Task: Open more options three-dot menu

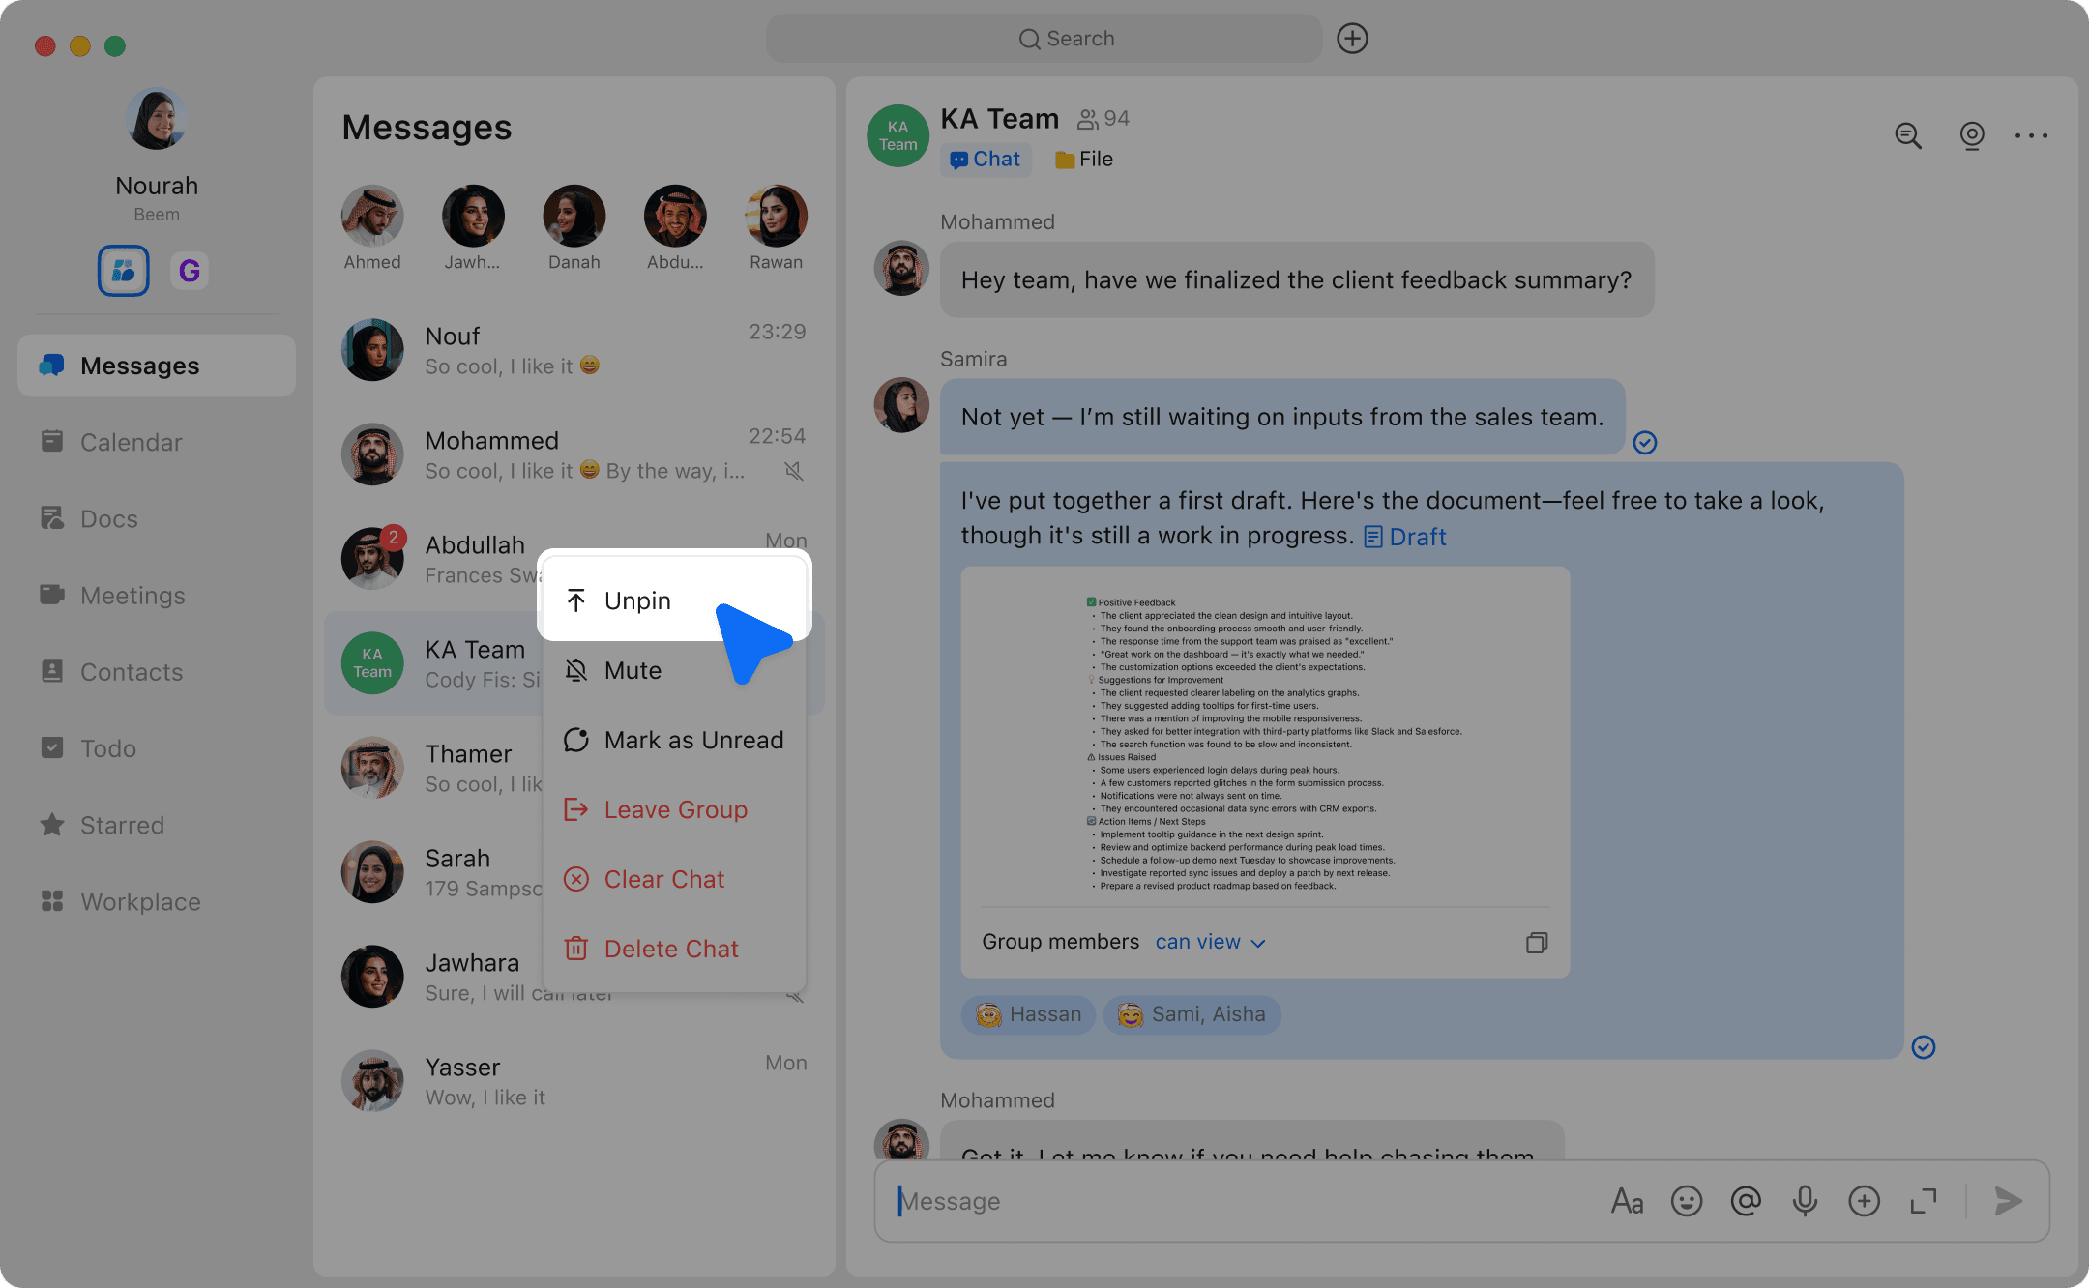Action: coord(2031,135)
